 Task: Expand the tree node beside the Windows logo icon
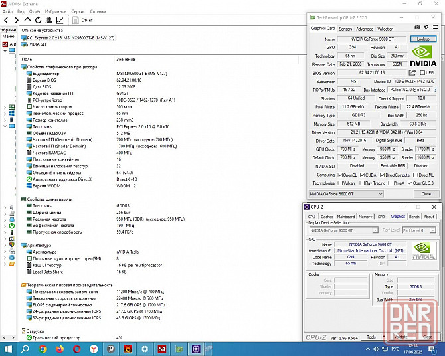(5, 114)
